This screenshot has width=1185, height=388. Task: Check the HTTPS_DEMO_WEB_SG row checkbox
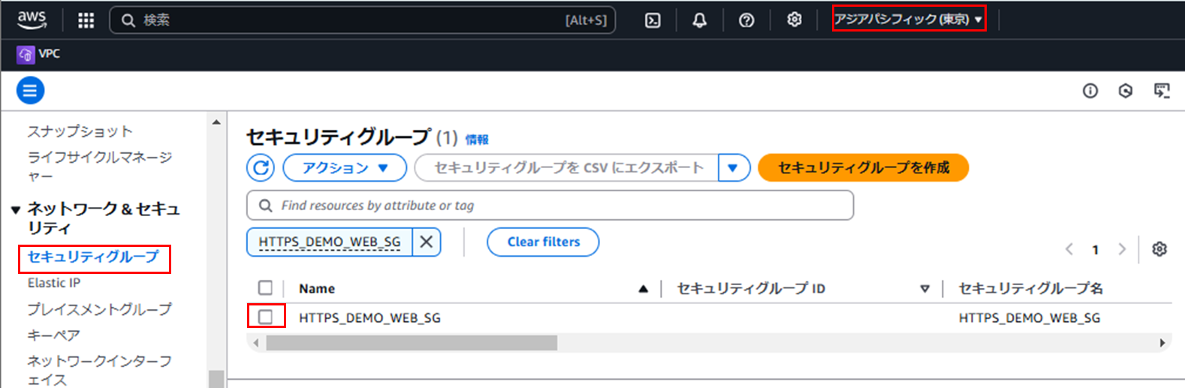pos(265,317)
